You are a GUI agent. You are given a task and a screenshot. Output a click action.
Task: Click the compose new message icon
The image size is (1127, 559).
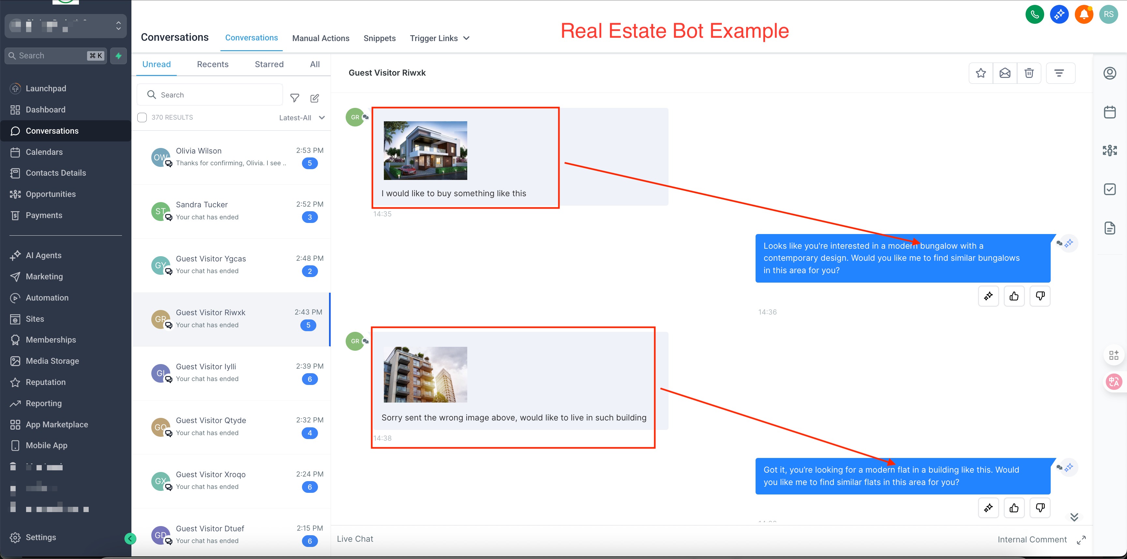click(315, 98)
